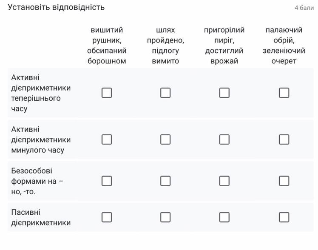The image size is (318, 250).
Task: Check 'Активні дієприкметники минулого часу' under 'палаючий обрій'
Action: pyautogui.click(x=284, y=139)
